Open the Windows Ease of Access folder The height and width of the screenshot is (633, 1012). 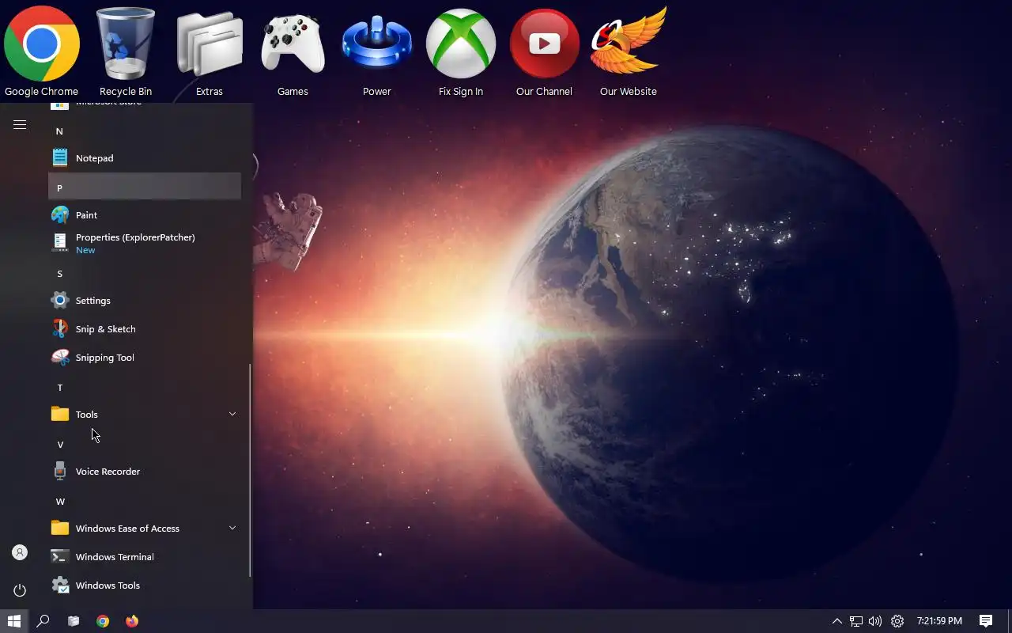(x=145, y=529)
